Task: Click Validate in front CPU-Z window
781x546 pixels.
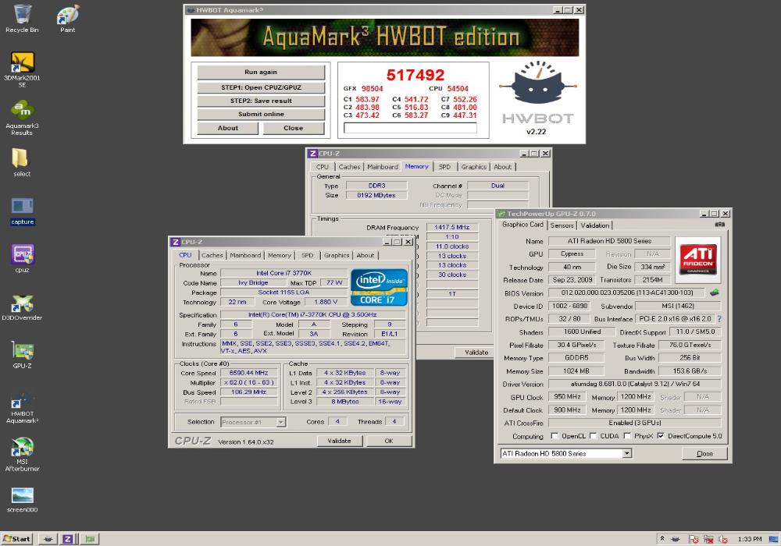Action: click(339, 441)
